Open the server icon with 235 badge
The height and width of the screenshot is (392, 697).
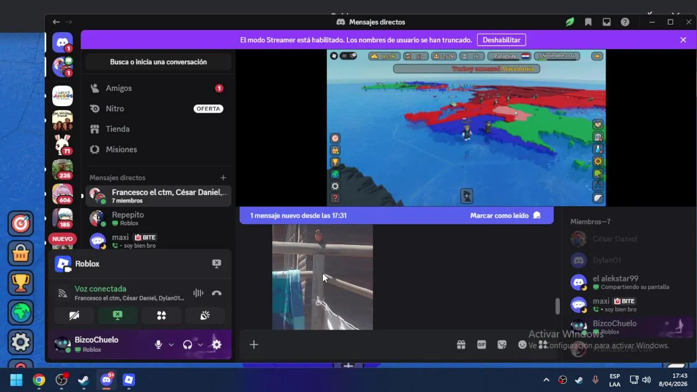pyautogui.click(x=63, y=169)
